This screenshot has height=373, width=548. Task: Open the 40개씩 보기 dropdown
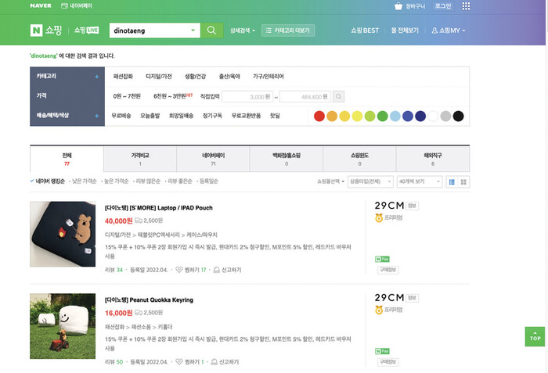(420, 181)
